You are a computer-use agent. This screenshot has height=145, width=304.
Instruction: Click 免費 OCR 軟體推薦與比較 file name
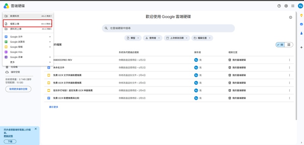[x=66, y=98]
